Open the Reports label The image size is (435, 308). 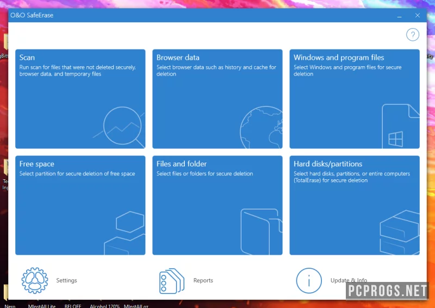coord(203,280)
